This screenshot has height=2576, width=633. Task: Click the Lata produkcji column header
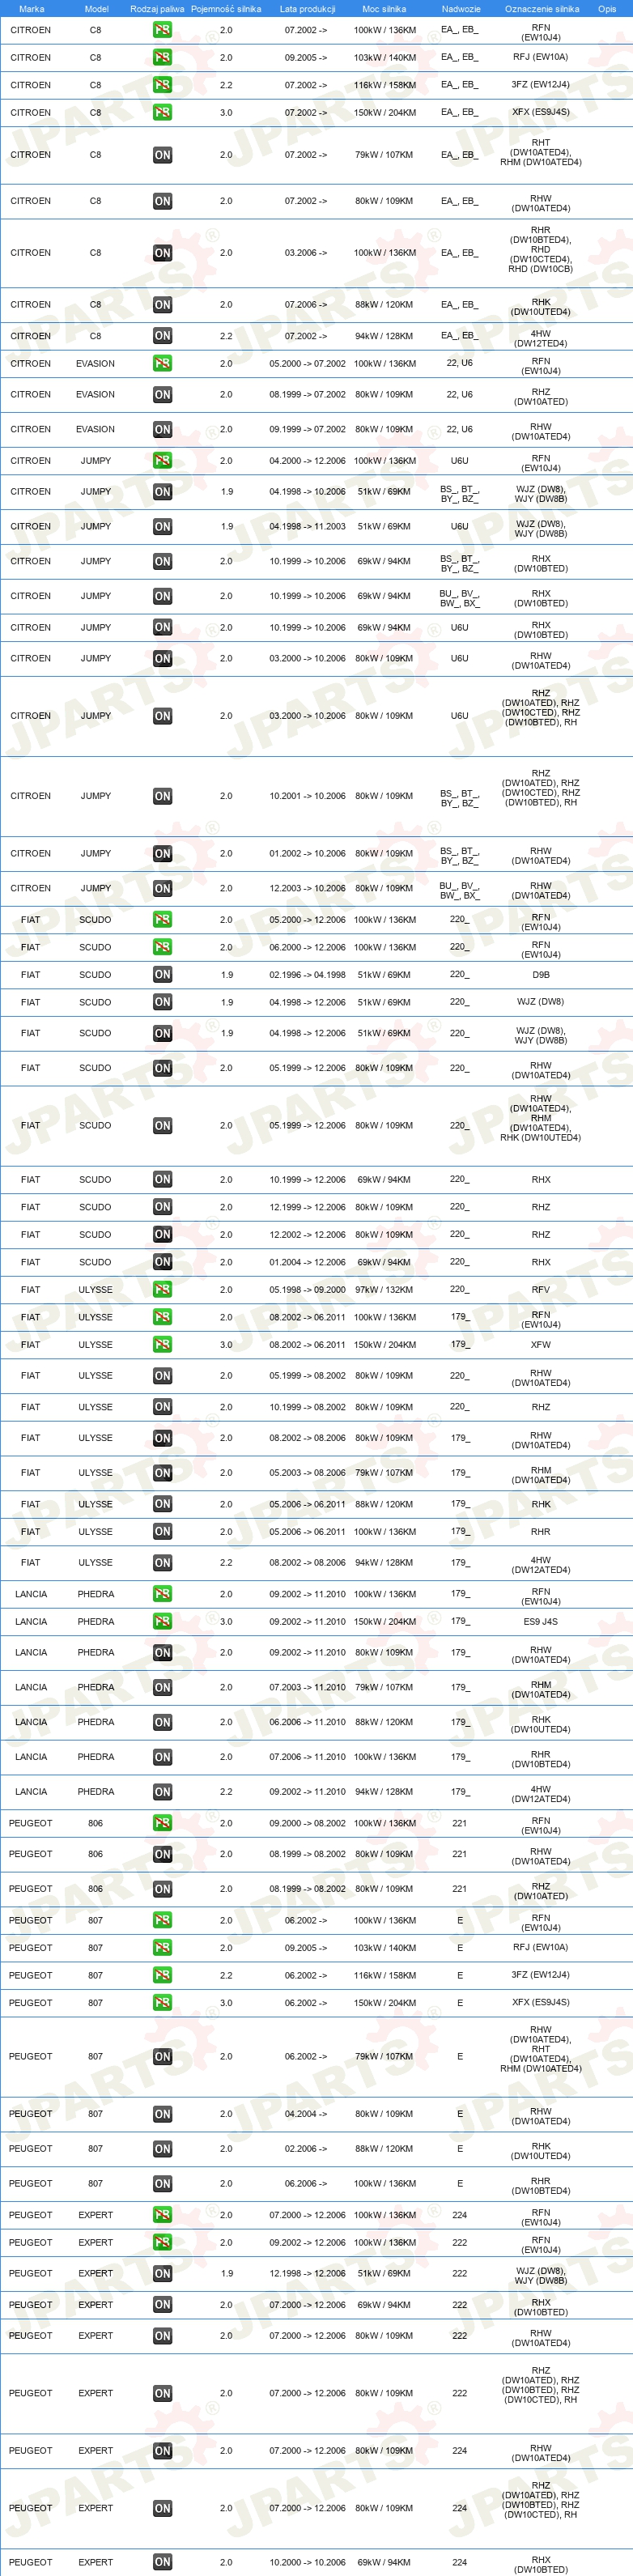tap(307, 9)
